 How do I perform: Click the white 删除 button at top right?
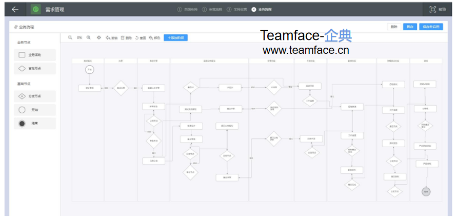[394, 27]
